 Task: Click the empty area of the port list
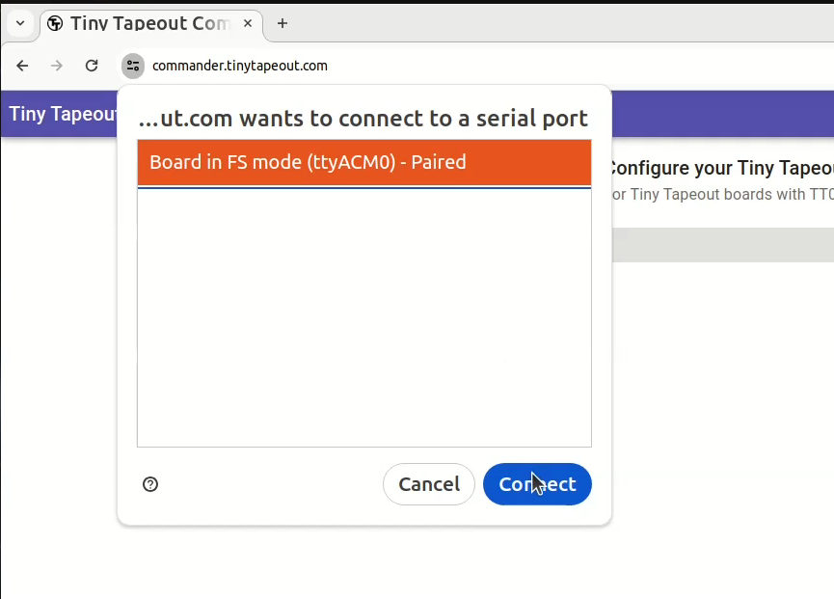click(x=364, y=317)
